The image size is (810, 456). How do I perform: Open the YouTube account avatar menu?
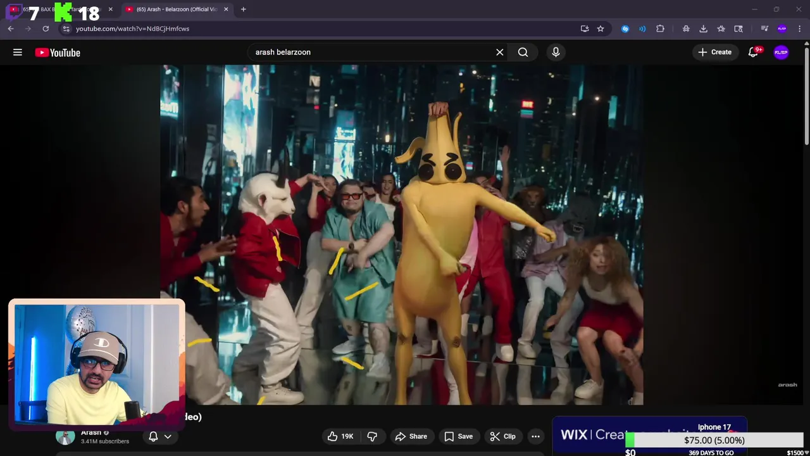coord(781,53)
